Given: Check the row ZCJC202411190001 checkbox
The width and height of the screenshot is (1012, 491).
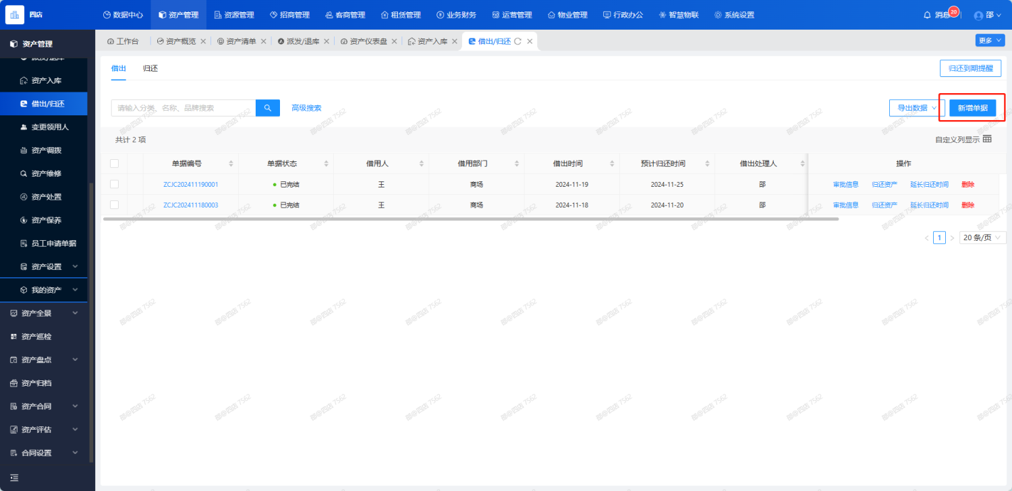Looking at the screenshot, I should point(114,184).
